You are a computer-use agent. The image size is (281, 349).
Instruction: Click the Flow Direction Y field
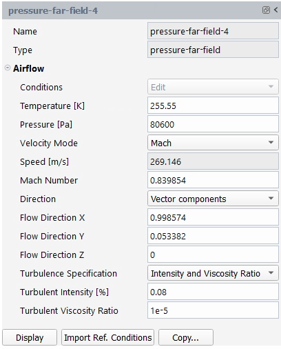coord(213,236)
